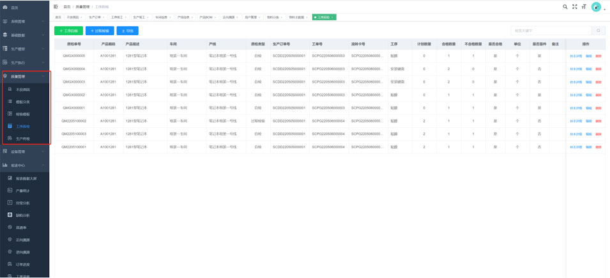Select 生产终检 in the quality submenu
The width and height of the screenshot is (610, 278).
pos(23,138)
